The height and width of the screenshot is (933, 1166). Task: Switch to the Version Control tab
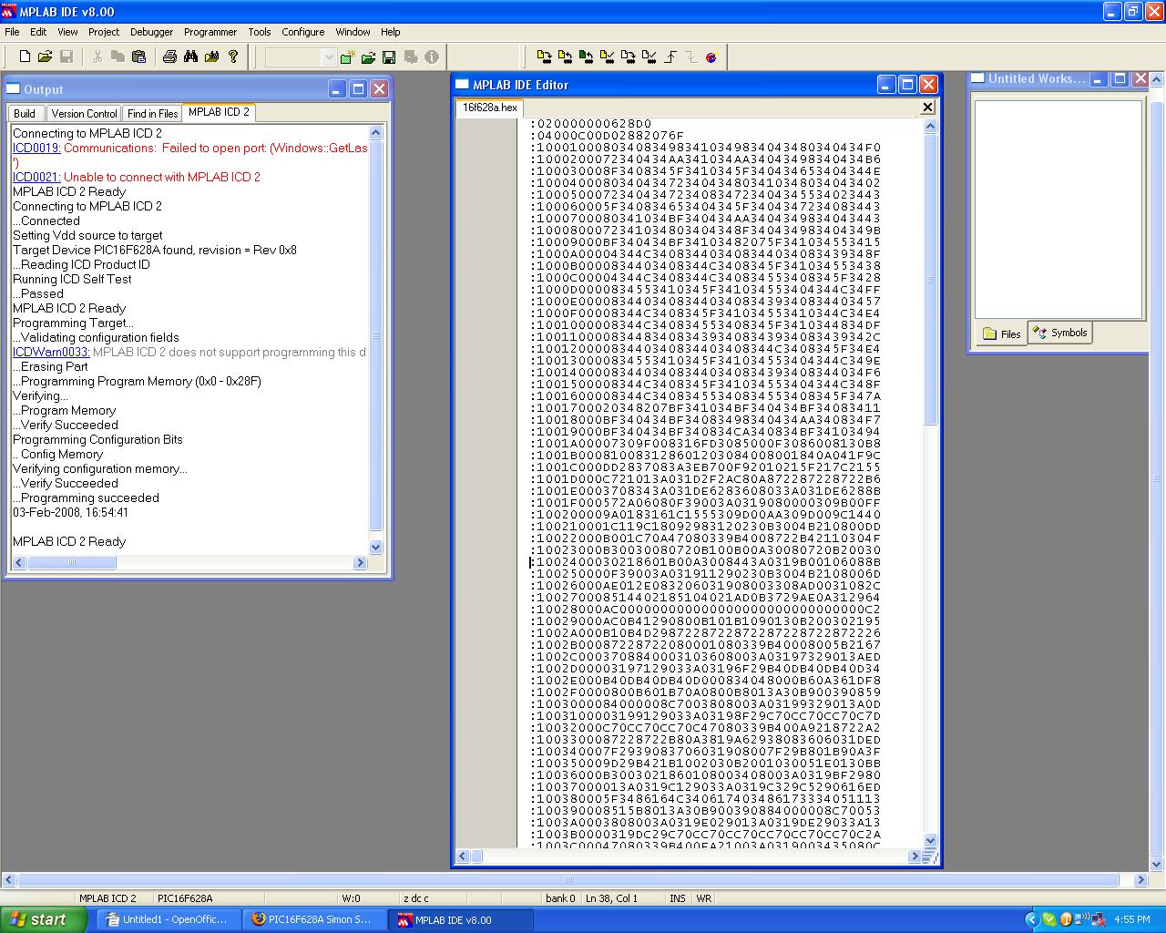click(x=84, y=114)
